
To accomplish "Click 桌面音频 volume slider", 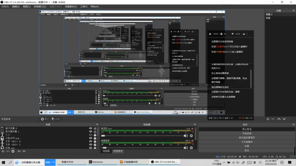I will click(x=142, y=148).
